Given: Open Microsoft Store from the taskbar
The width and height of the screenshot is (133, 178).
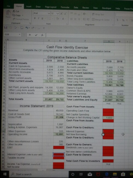Looking at the screenshot, I should tap(123, 174).
